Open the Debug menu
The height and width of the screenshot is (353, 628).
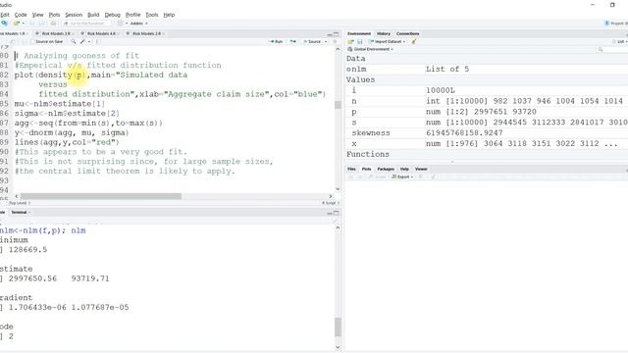pyautogui.click(x=112, y=15)
